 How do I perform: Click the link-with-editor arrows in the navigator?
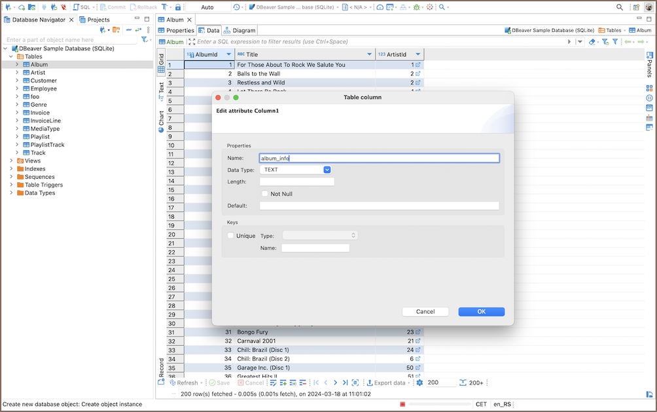click(138, 30)
